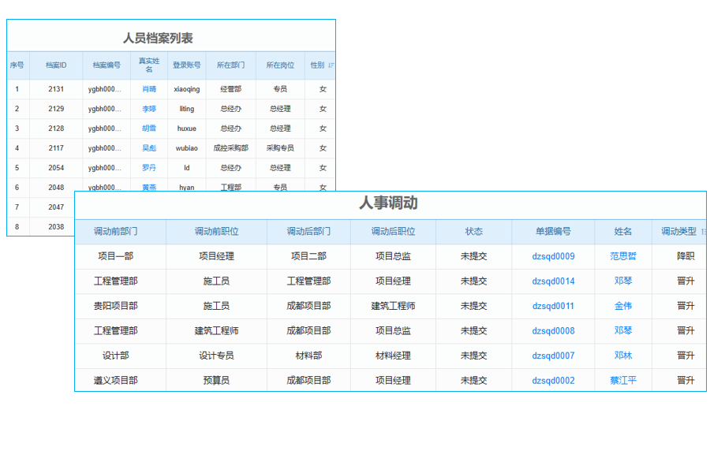Open transfer document dzsqd0009

point(552,256)
